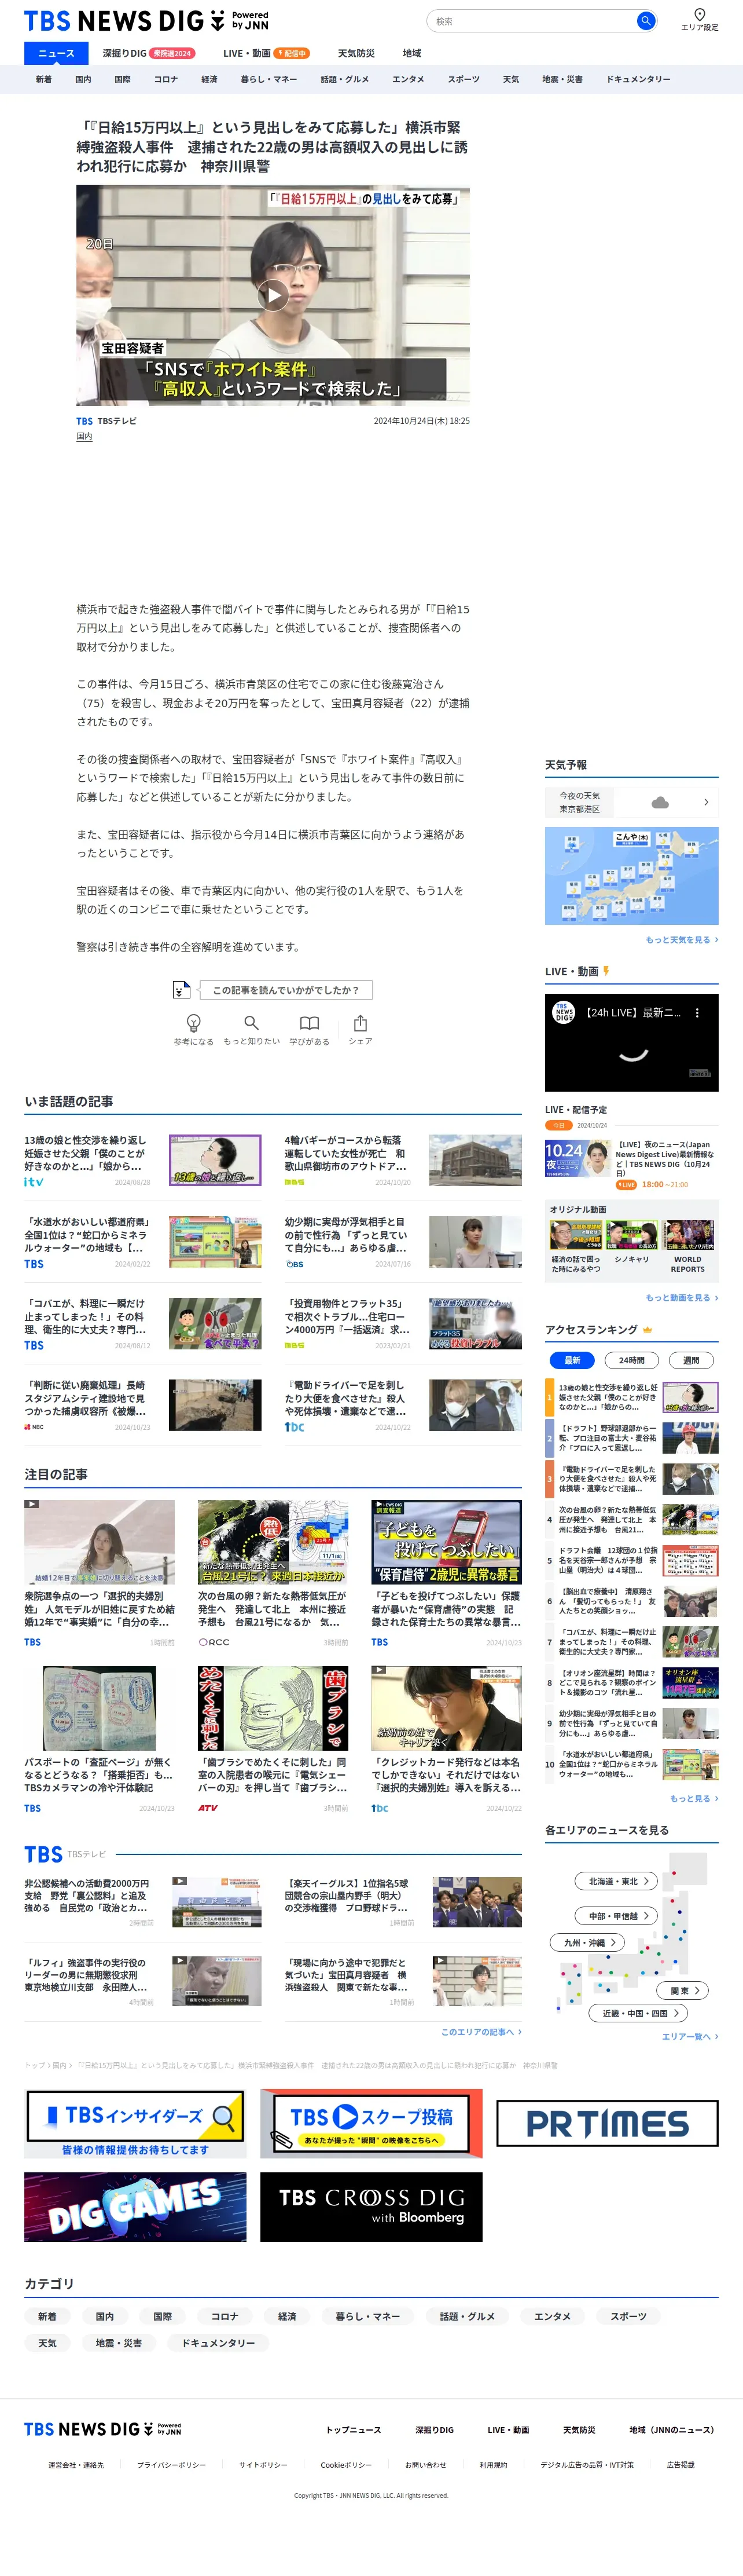Open YouTube live player options menu
Image resolution: width=743 pixels, height=2576 pixels.
pos(697,1012)
